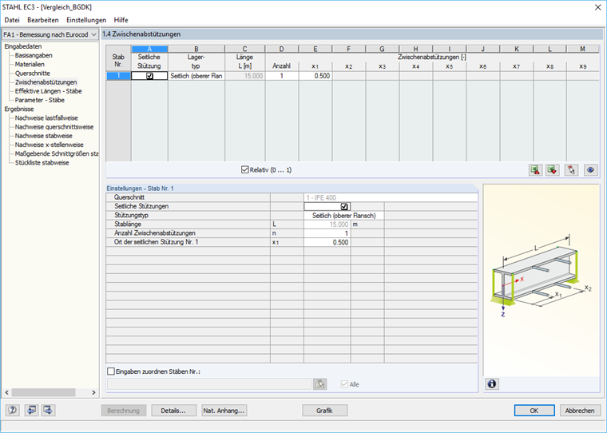The image size is (607, 433).
Task: Click the navigator scrollbar right arrow
Action: point(93,392)
